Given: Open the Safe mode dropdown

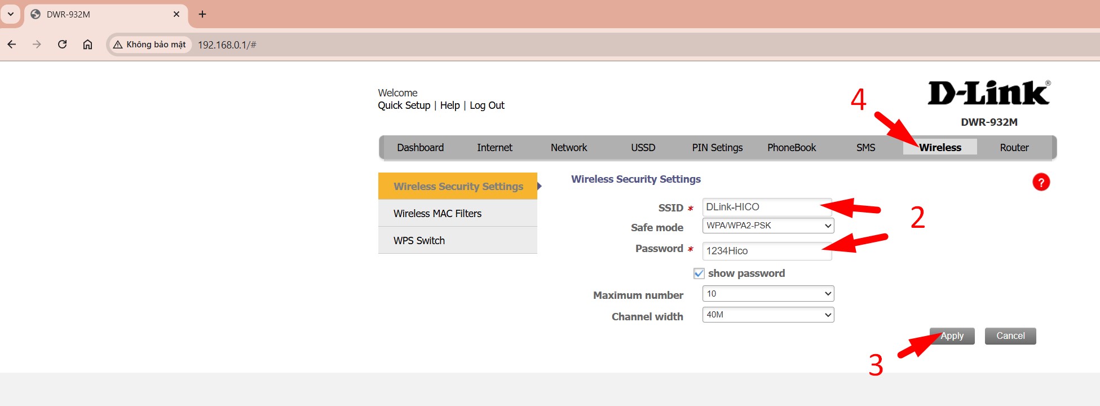Looking at the screenshot, I should click(x=768, y=226).
